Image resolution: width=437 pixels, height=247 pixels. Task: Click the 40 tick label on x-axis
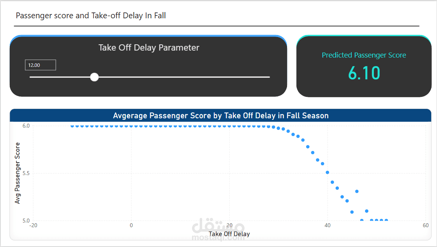(328, 226)
